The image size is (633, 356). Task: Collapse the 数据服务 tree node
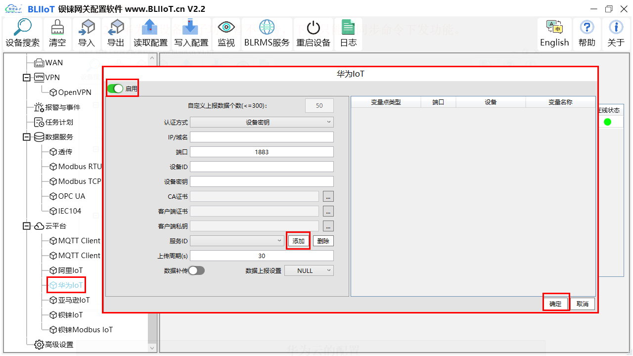(x=27, y=137)
